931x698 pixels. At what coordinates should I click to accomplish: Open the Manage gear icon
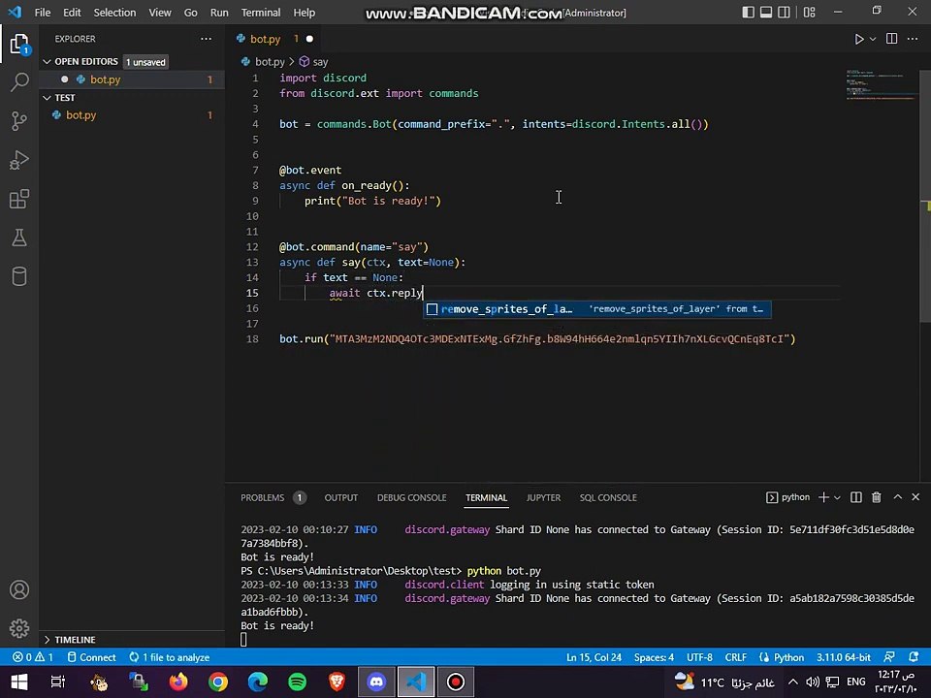(19, 628)
